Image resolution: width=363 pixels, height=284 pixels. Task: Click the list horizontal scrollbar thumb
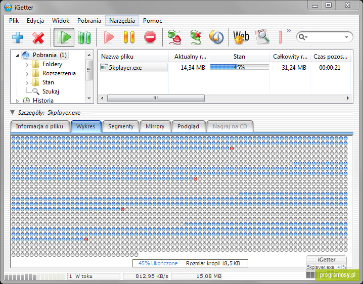(156, 99)
